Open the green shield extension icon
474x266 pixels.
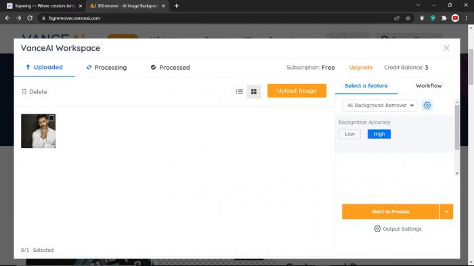click(x=433, y=18)
